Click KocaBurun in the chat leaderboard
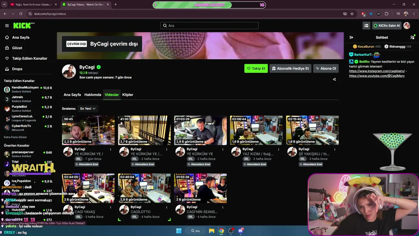The height and width of the screenshot is (236, 419). click(x=366, y=47)
